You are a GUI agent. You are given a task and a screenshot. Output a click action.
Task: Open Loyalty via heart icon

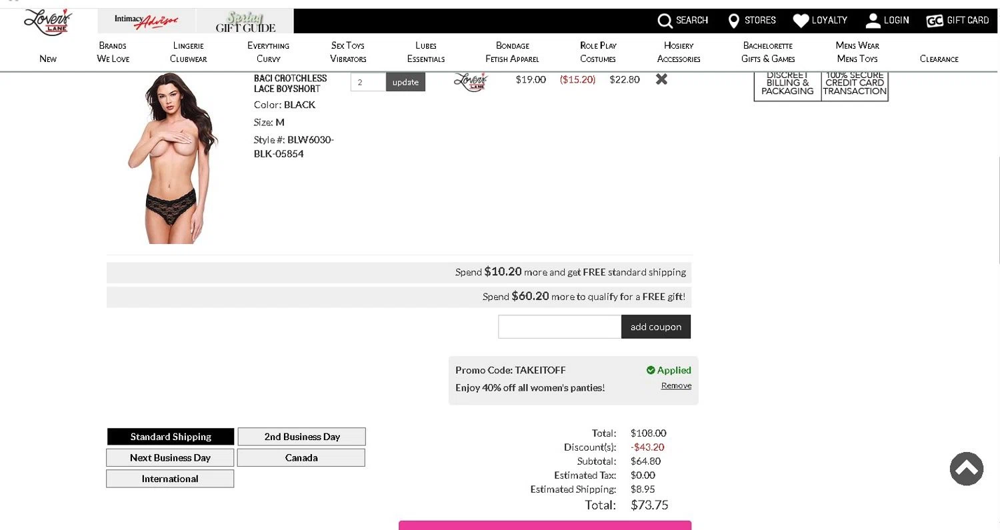coord(801,21)
